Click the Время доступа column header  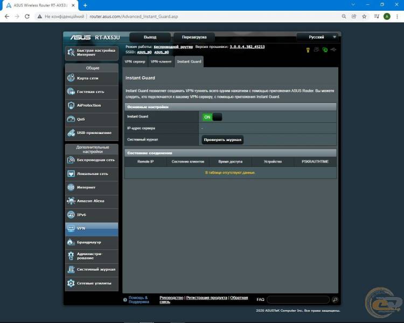231,161
